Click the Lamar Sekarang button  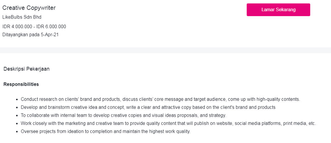click(278, 10)
